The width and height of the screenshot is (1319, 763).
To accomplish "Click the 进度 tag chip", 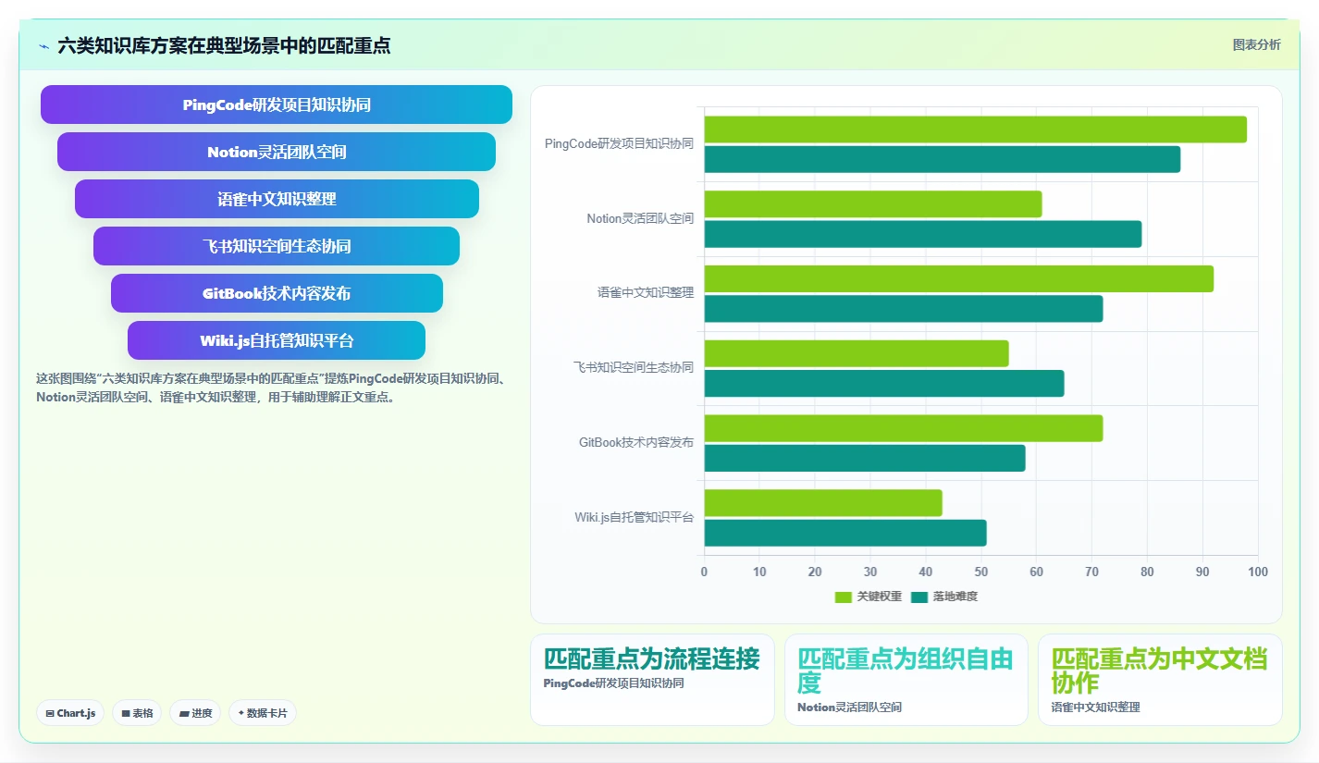I will tap(195, 713).
